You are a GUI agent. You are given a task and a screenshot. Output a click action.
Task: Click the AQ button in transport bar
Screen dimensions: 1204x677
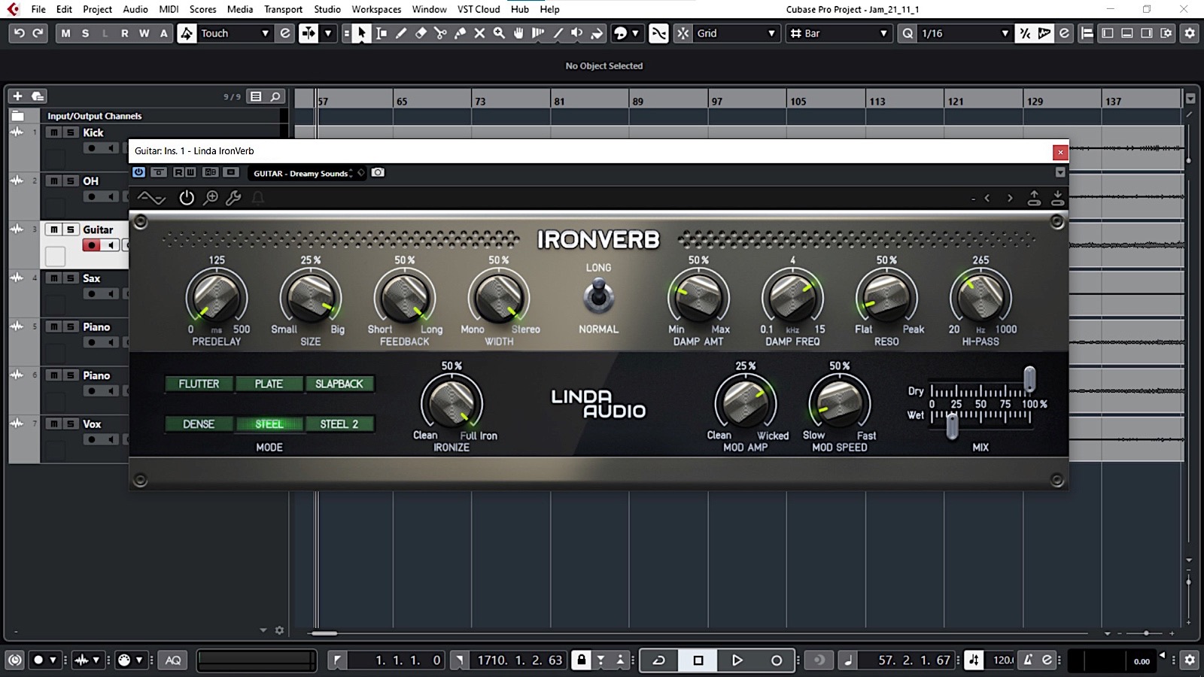pos(173,660)
